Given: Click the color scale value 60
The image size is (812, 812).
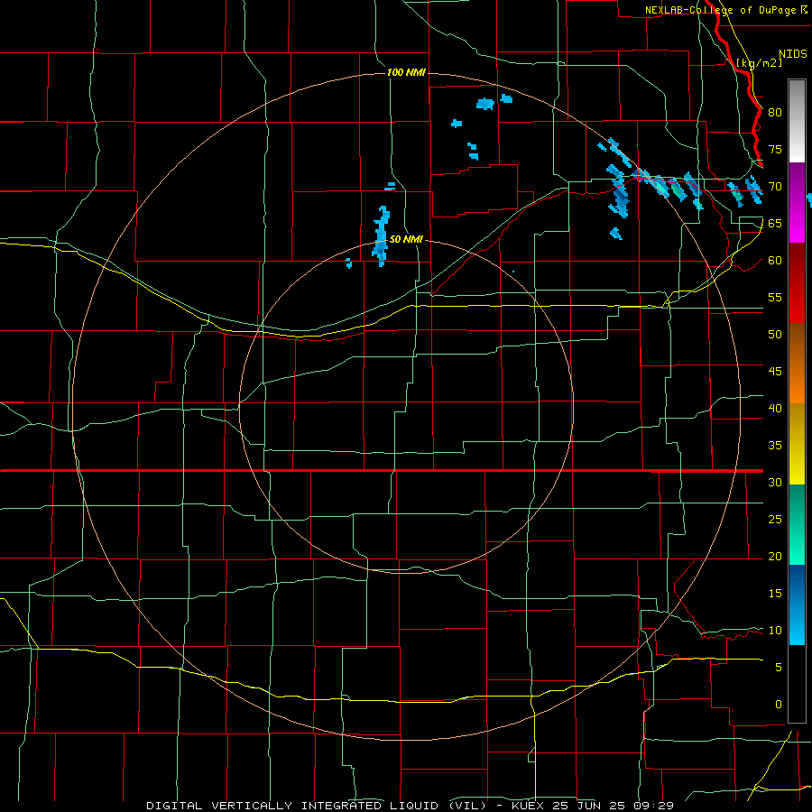Looking at the screenshot, I should [775, 261].
